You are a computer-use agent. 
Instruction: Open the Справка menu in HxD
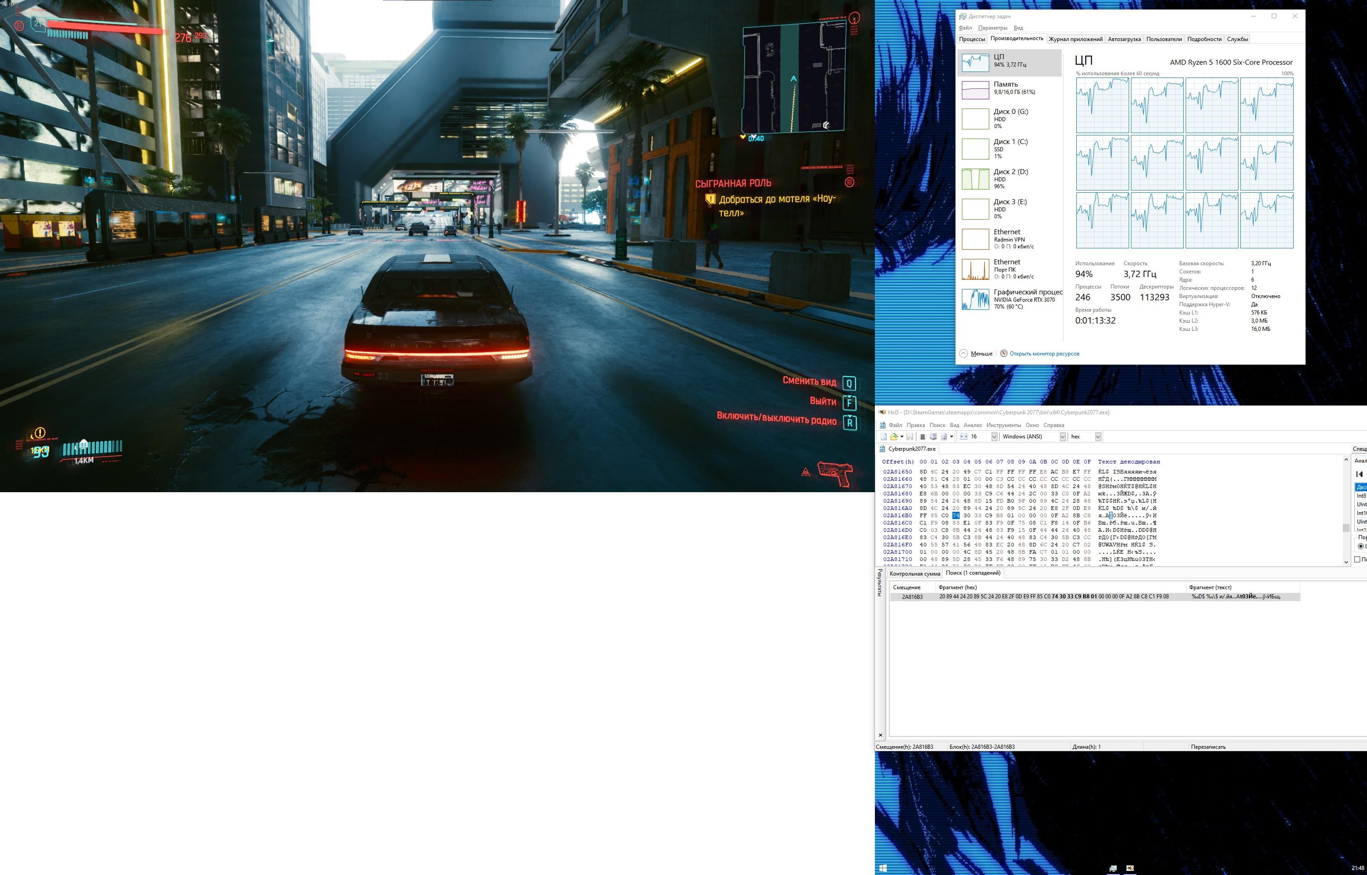tap(1054, 426)
